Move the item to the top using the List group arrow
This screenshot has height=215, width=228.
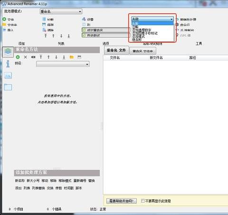pos(46,36)
